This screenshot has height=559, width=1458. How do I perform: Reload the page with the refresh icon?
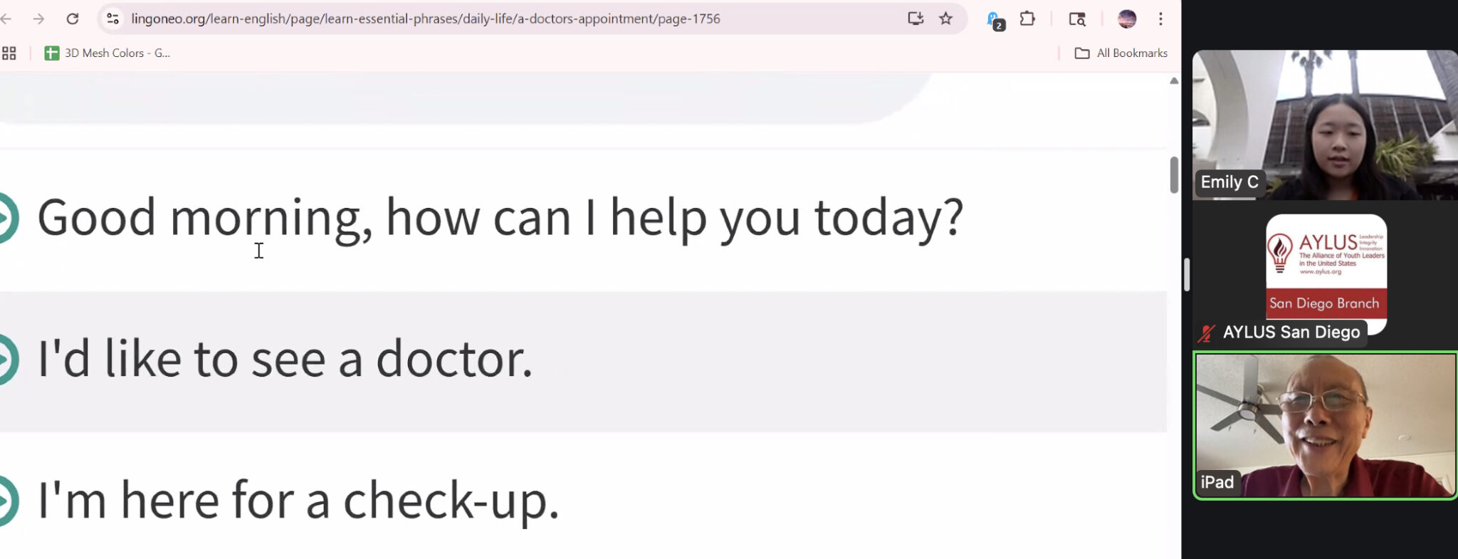(73, 19)
